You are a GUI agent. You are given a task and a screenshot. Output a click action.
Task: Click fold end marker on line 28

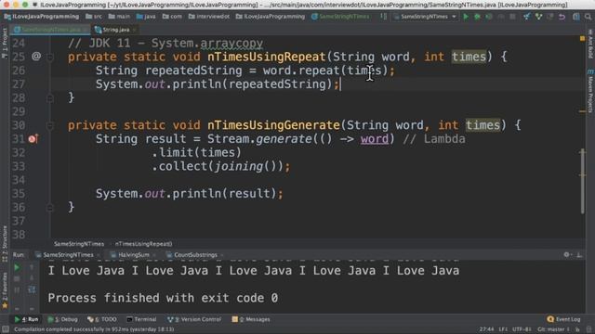(49, 98)
